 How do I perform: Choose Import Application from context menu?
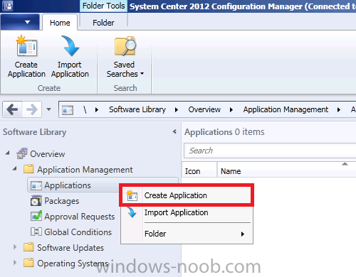[187, 212]
